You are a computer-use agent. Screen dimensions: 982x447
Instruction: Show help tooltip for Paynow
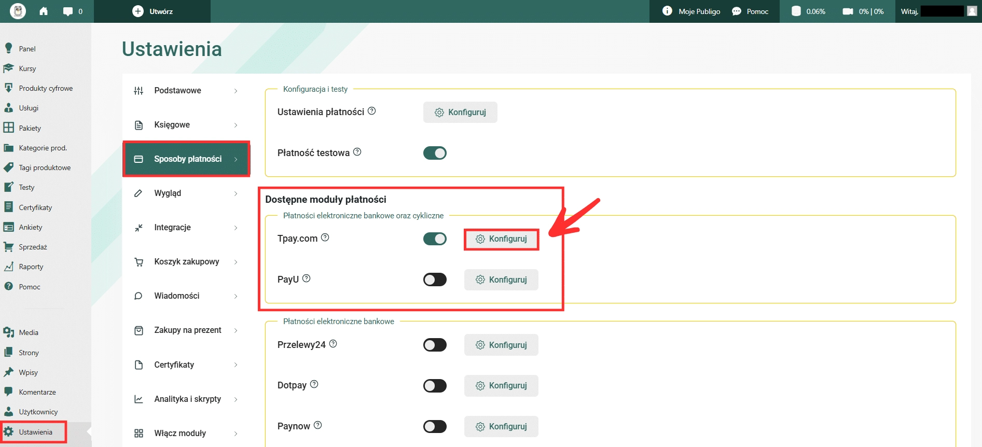[x=318, y=425]
